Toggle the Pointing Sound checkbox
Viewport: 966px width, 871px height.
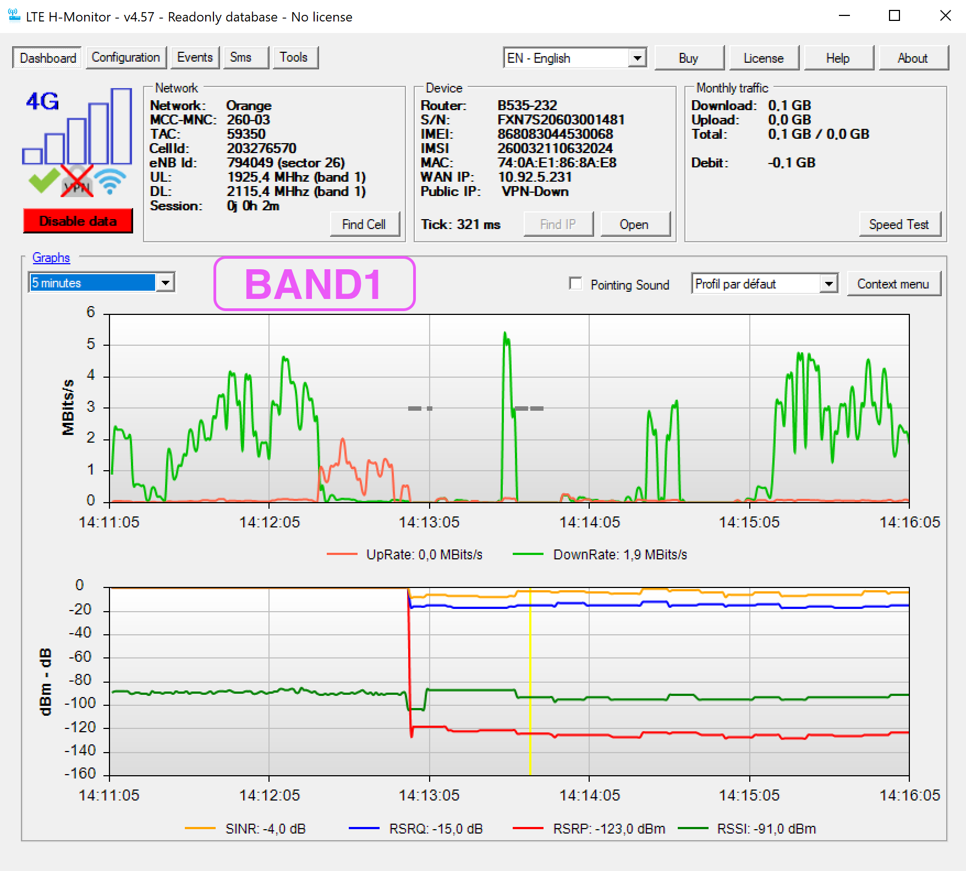[576, 284]
